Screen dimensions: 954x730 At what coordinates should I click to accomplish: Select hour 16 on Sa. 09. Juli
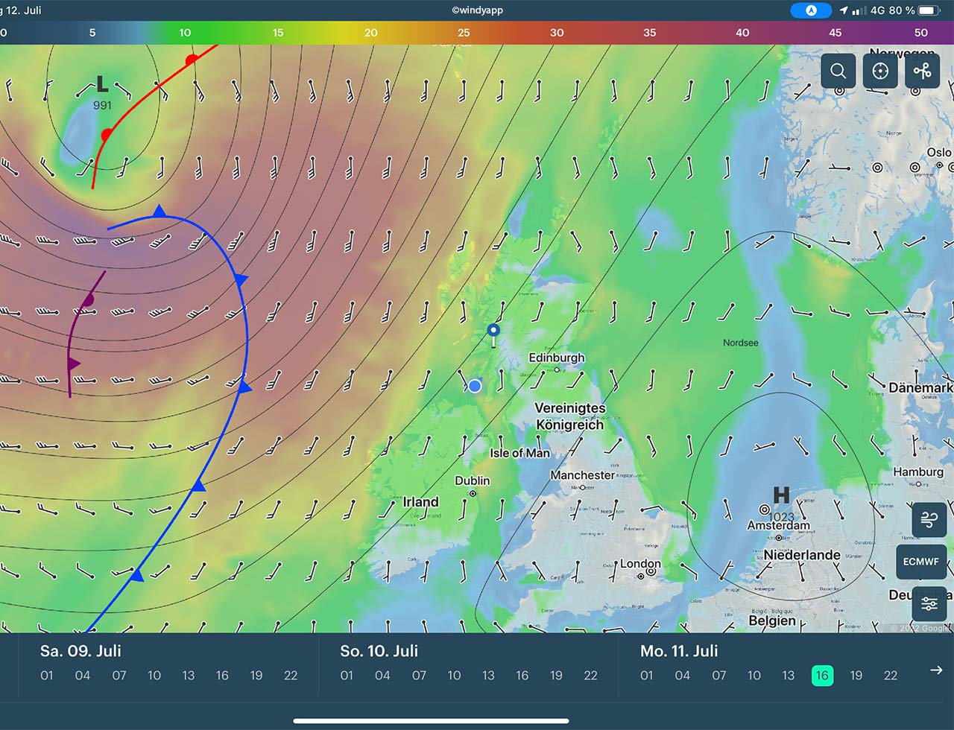pyautogui.click(x=222, y=676)
